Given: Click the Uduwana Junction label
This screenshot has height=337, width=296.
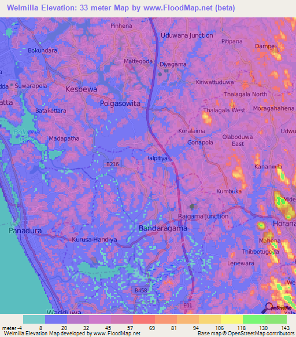Looking at the screenshot, I should pos(187,35).
